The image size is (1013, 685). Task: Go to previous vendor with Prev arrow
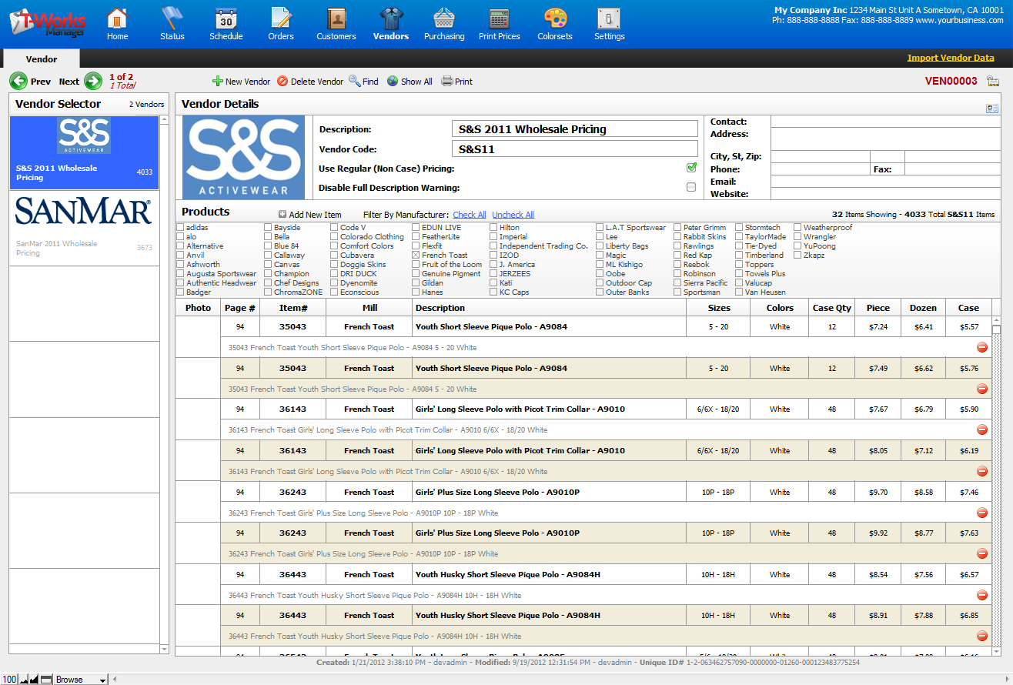coord(18,81)
